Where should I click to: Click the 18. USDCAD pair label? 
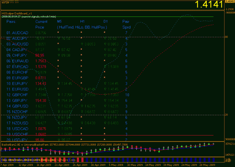pyautogui.click(x=17, y=129)
